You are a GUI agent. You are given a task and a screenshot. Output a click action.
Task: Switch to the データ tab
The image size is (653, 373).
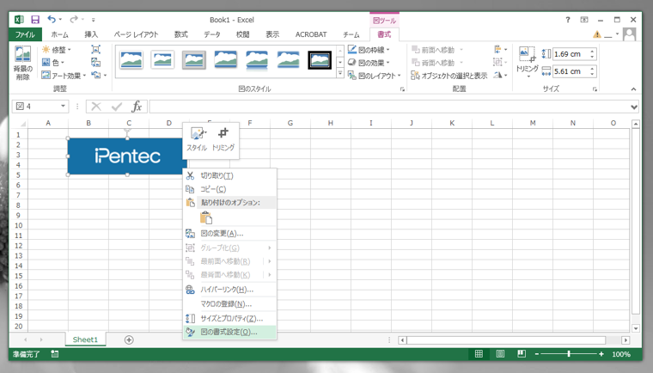(x=212, y=34)
